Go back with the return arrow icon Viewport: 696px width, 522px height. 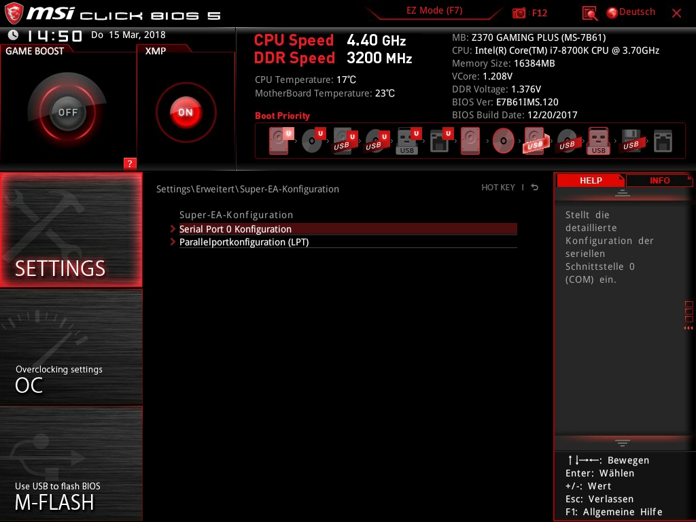coord(535,188)
